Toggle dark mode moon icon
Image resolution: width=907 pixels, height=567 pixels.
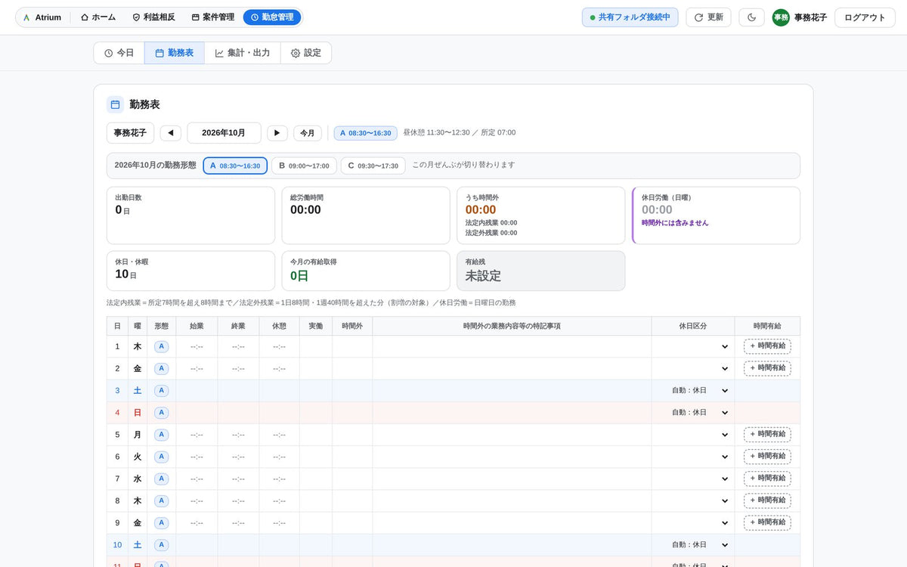752,17
